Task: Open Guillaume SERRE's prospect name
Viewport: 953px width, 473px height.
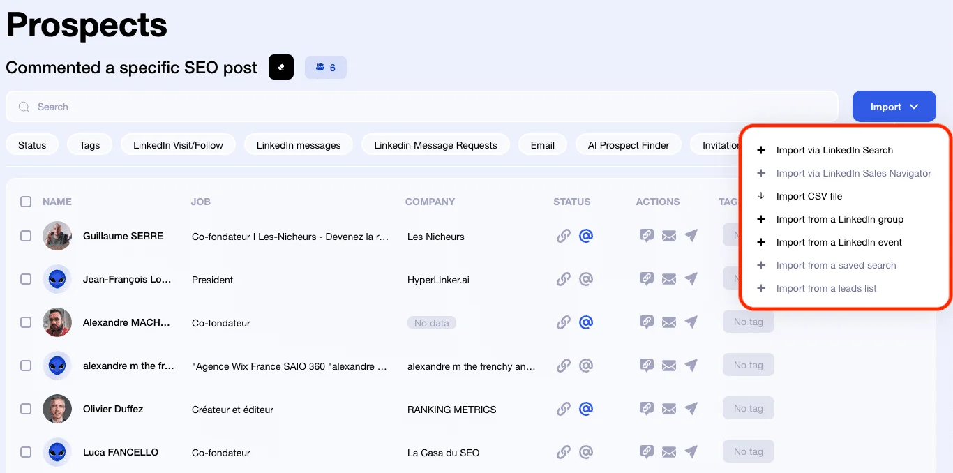Action: (123, 236)
